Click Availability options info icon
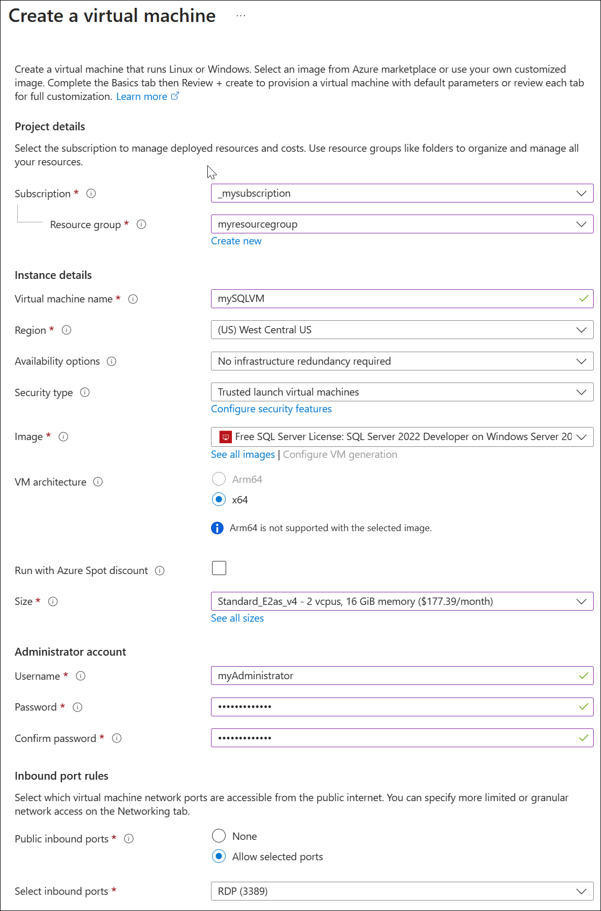This screenshot has width=601, height=911. [x=112, y=362]
